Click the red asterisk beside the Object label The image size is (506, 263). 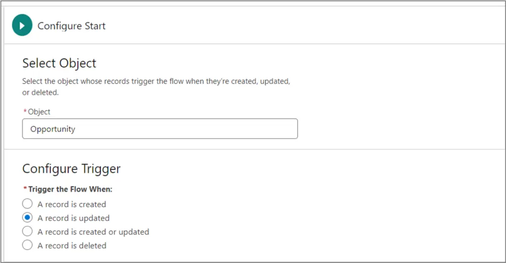click(x=25, y=112)
